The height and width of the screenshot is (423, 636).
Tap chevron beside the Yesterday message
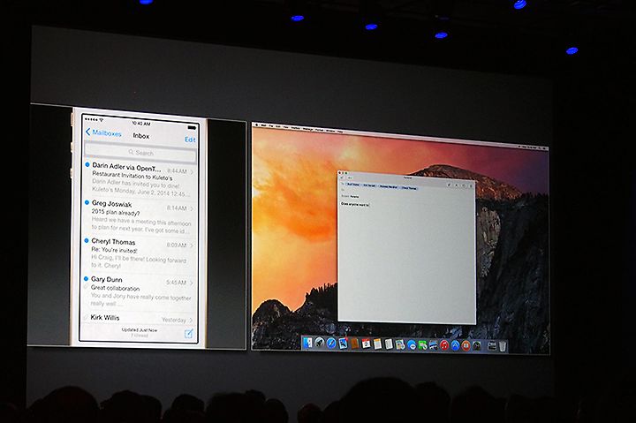(x=191, y=321)
